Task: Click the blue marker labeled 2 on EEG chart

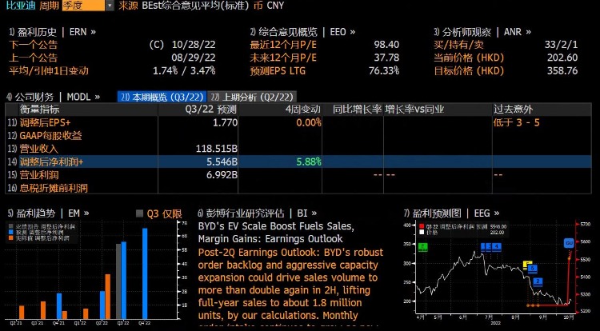Action: pyautogui.click(x=538, y=282)
